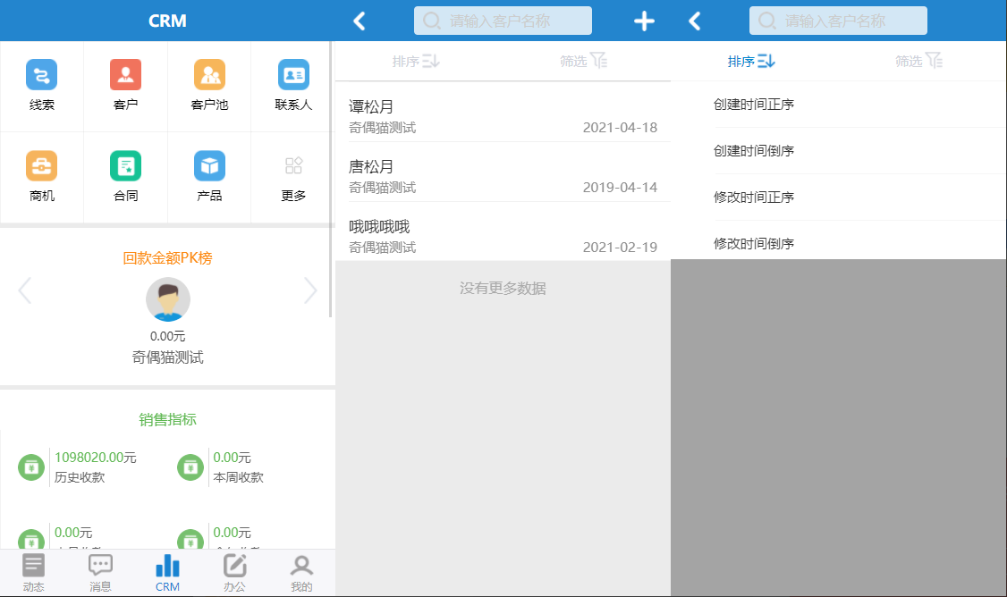Click the customer name search field in middle panel

503,21
